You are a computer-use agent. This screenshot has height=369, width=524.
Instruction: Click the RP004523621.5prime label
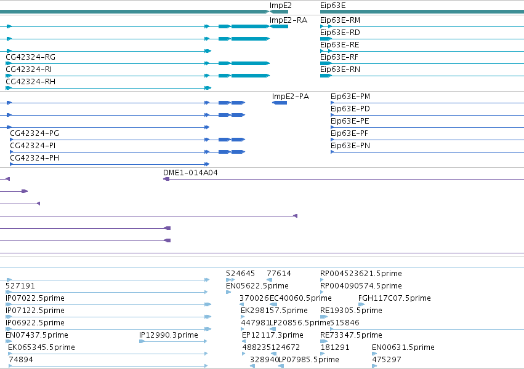361,274
